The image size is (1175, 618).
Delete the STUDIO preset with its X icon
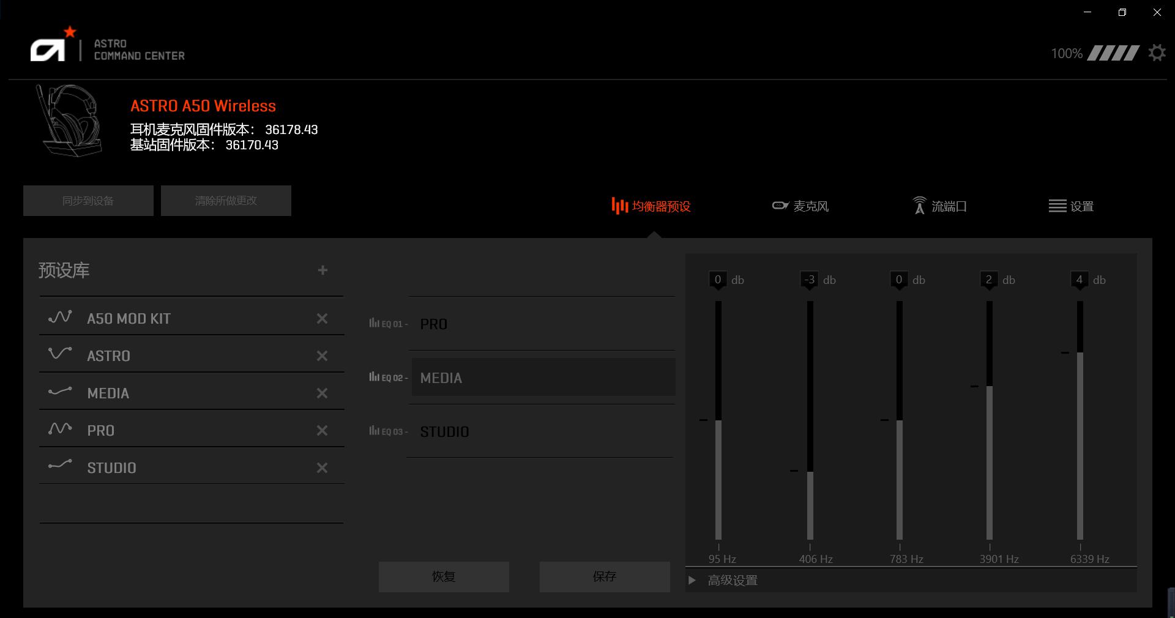click(323, 467)
